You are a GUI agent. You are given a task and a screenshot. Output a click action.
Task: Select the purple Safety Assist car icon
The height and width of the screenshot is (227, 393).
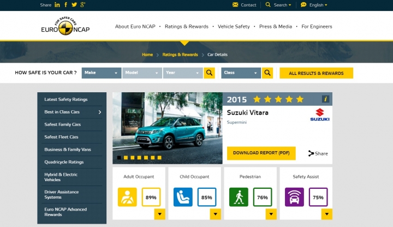294,197
